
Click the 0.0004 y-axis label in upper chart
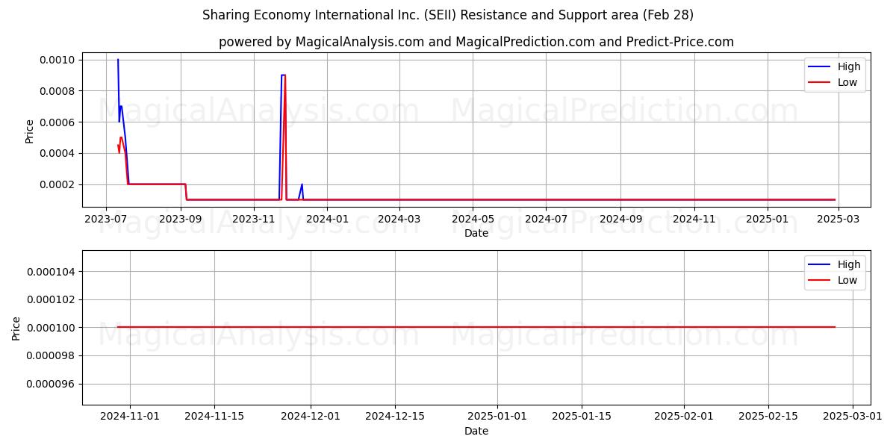pos(57,154)
